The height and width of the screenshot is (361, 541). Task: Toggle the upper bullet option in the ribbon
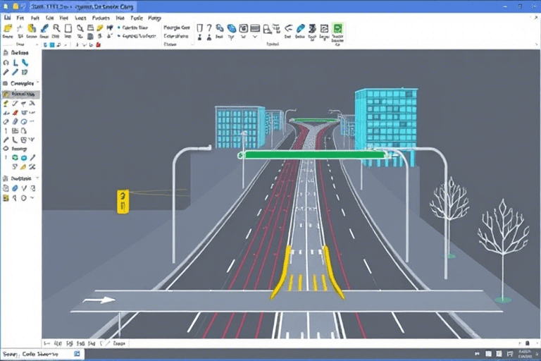(x=118, y=28)
